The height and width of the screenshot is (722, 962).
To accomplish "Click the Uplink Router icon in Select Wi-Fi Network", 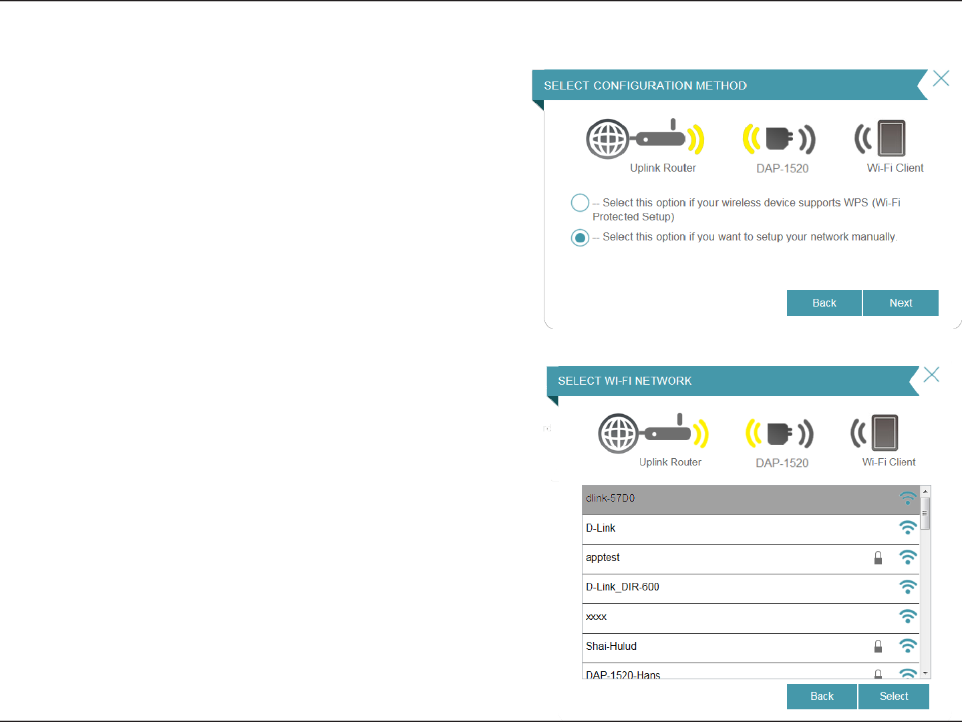I will click(653, 433).
